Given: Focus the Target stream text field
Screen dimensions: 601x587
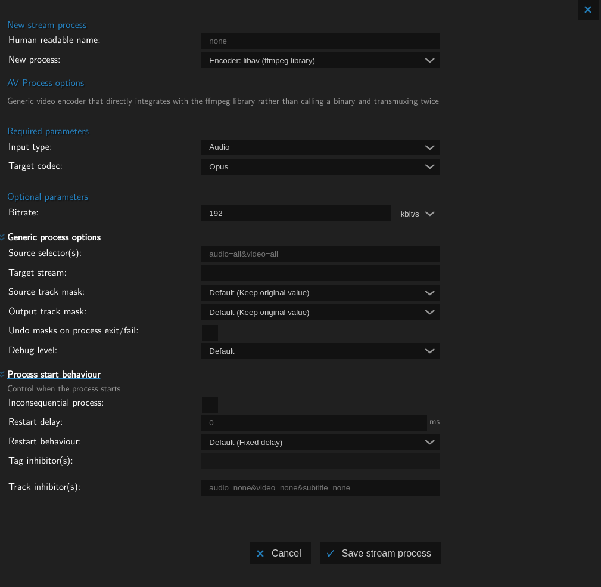Looking at the screenshot, I should 320,273.
